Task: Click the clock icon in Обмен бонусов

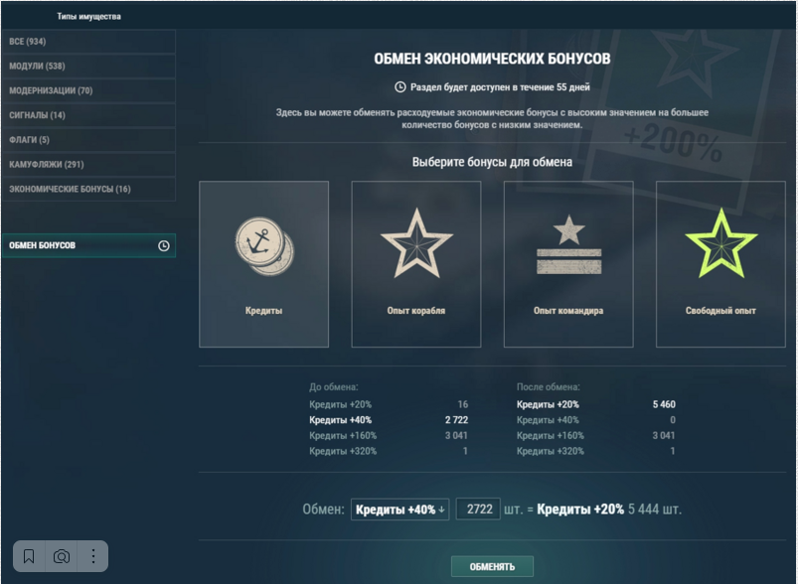Action: coord(163,245)
